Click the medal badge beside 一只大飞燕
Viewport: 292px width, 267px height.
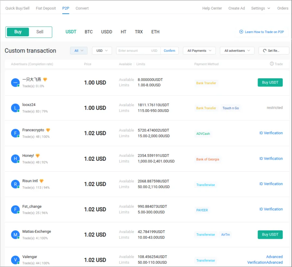click(45, 79)
